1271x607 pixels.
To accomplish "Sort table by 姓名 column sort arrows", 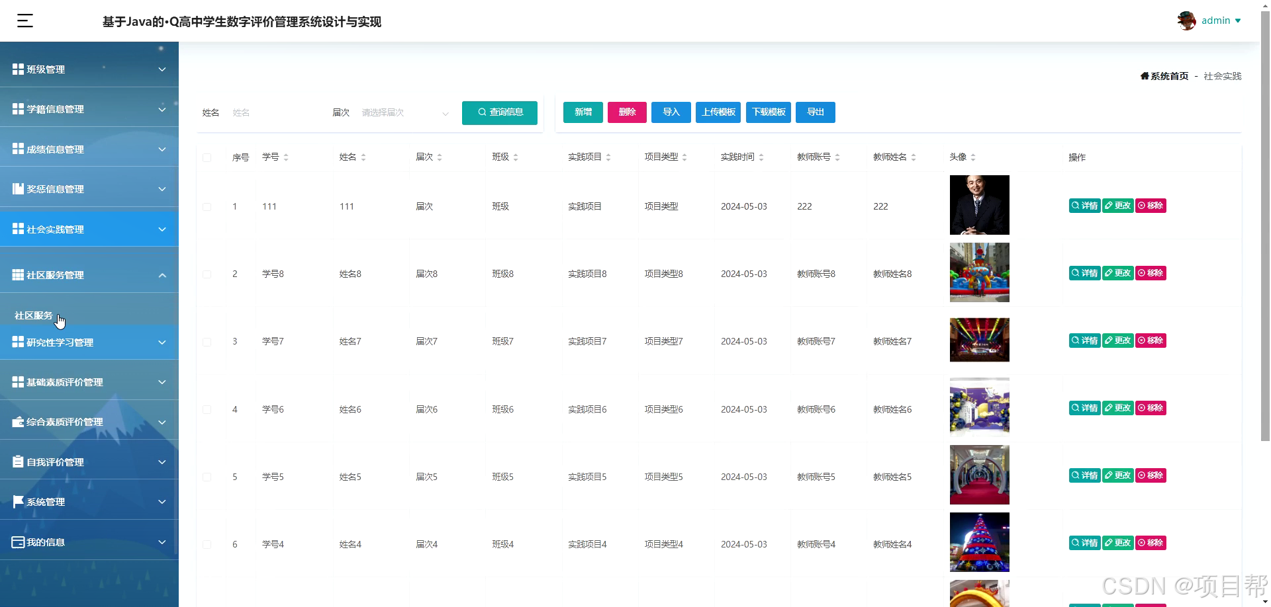I will [363, 157].
